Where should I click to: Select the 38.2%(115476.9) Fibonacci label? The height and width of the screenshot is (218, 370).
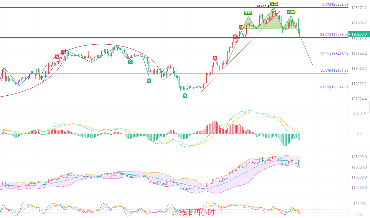pyautogui.click(x=334, y=54)
